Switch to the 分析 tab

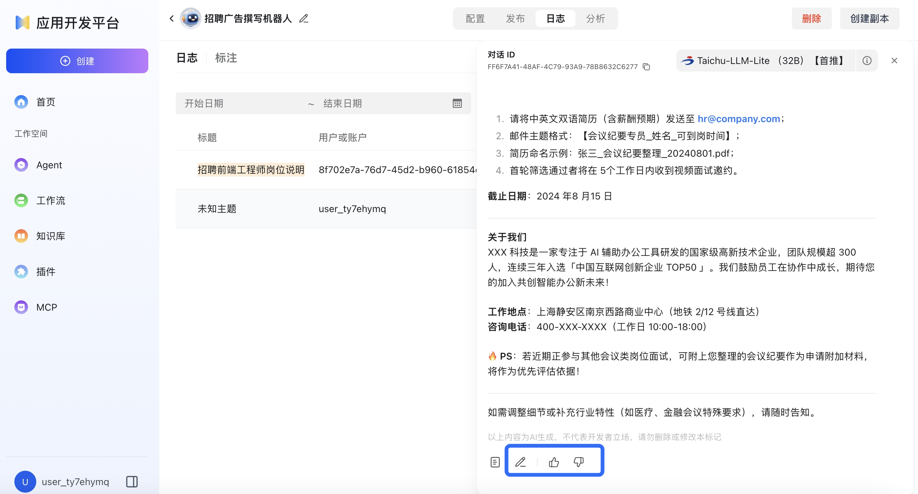pyautogui.click(x=595, y=18)
